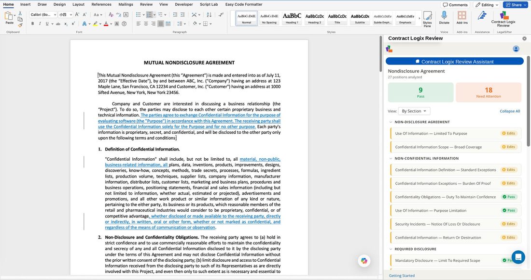
Task: Open the Styles Pane
Action: tap(427, 19)
